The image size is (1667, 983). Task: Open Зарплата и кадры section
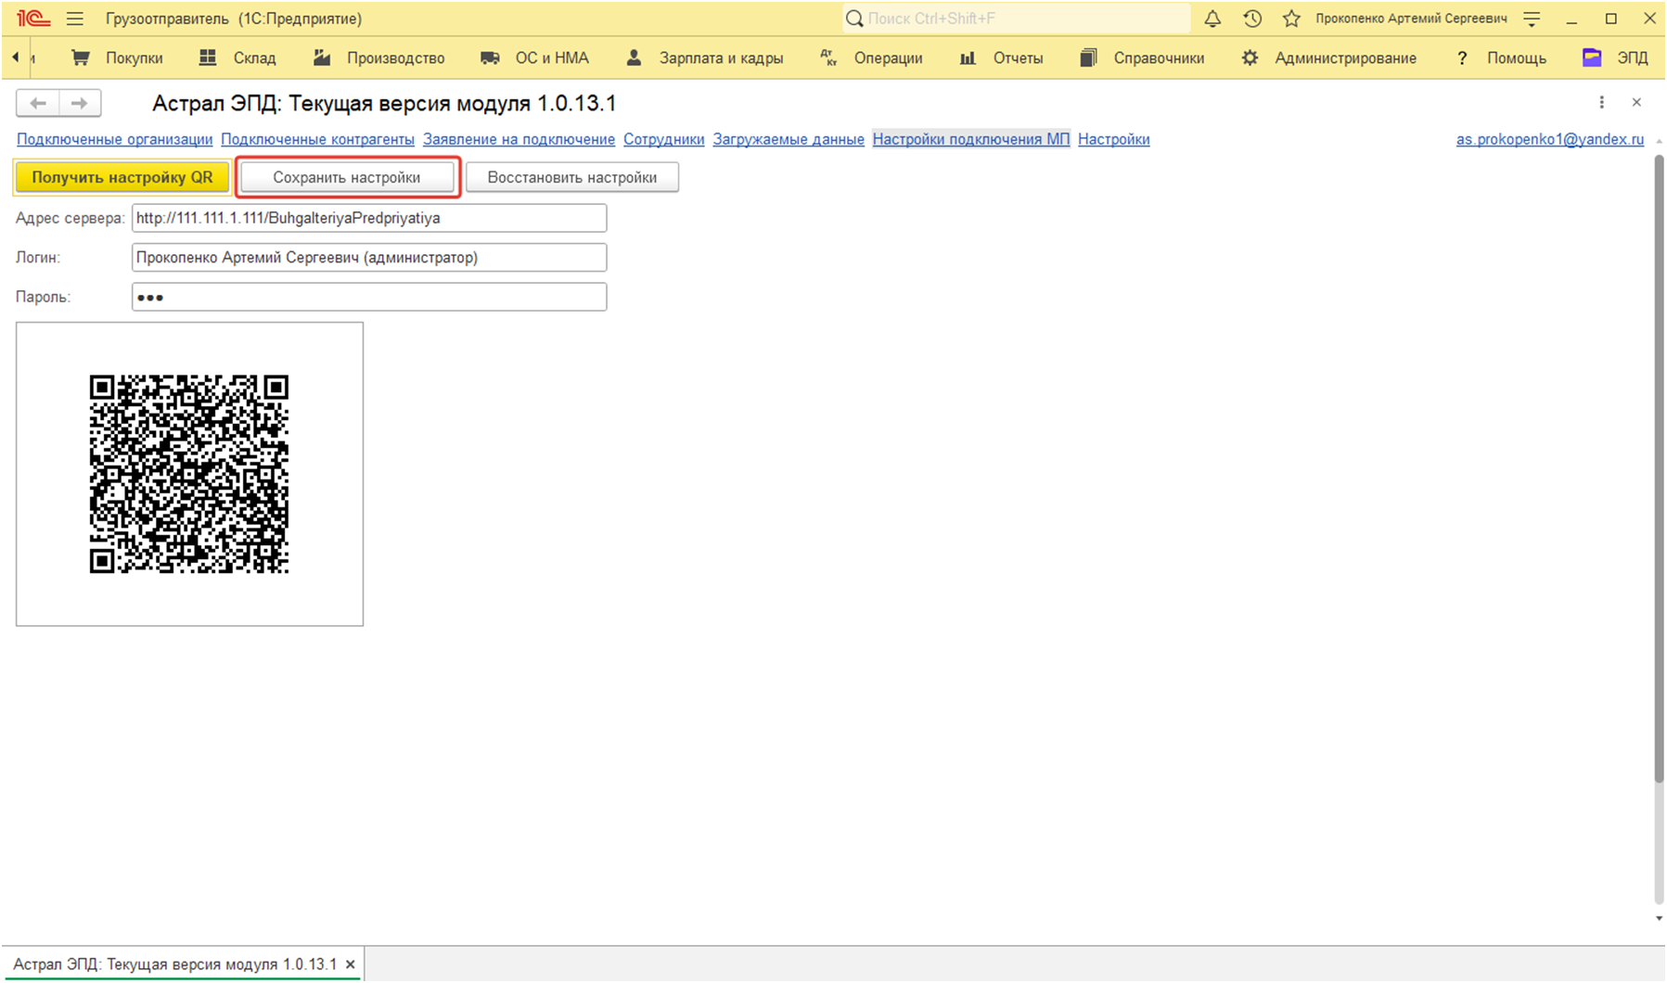click(x=721, y=58)
